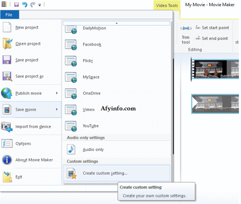Click the OneDrive web page icon
The height and width of the screenshot is (204, 241).
click(71, 94)
